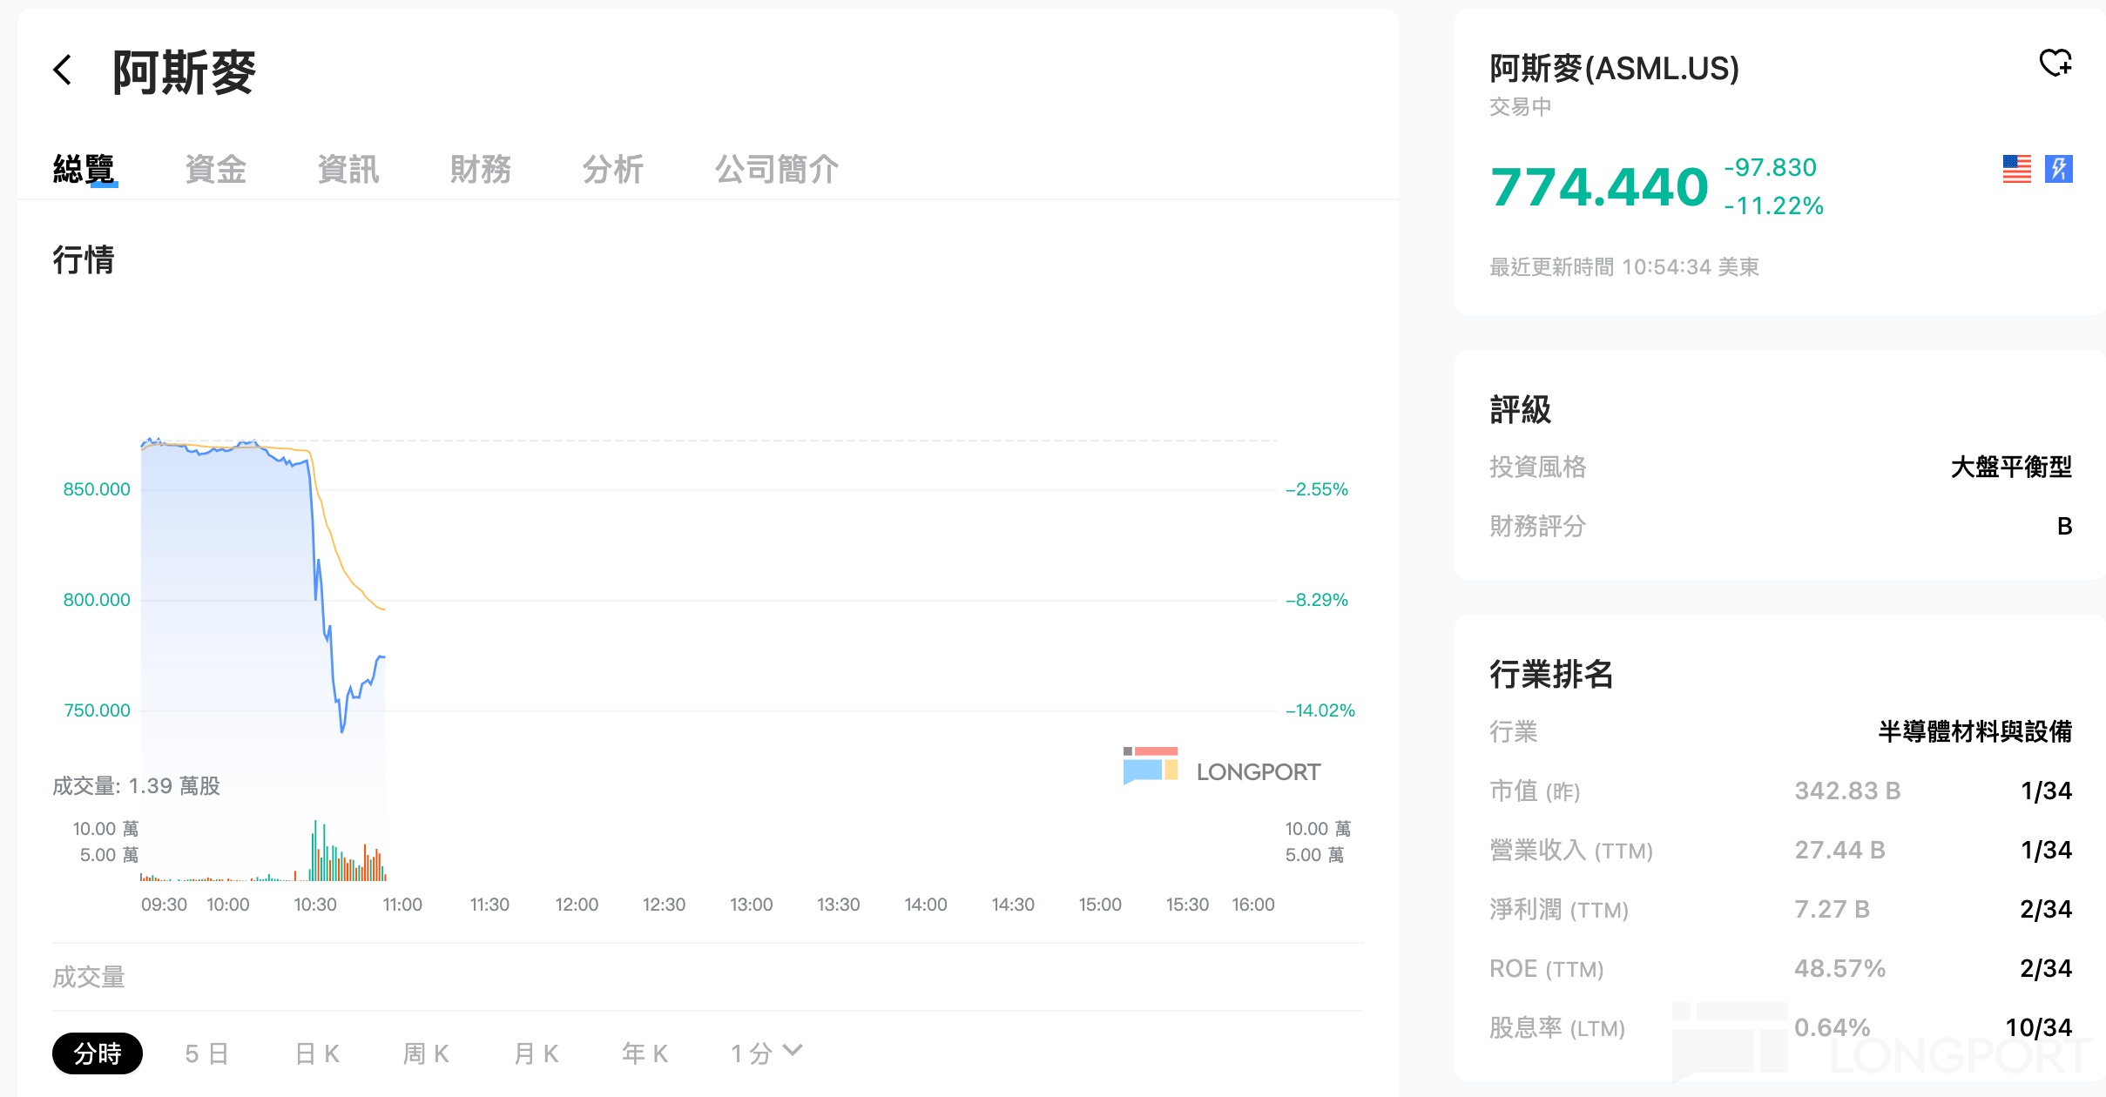Screen dimensions: 2106x1097
Task: Switch to the 資訊 tab
Action: point(348,169)
